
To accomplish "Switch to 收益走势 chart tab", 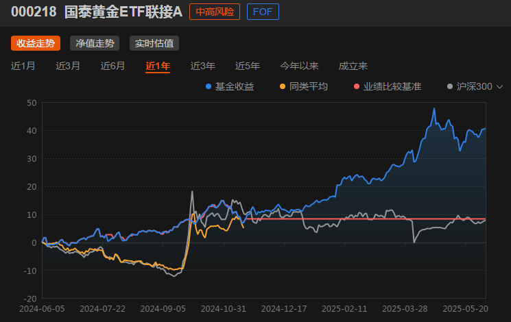I will pos(36,43).
